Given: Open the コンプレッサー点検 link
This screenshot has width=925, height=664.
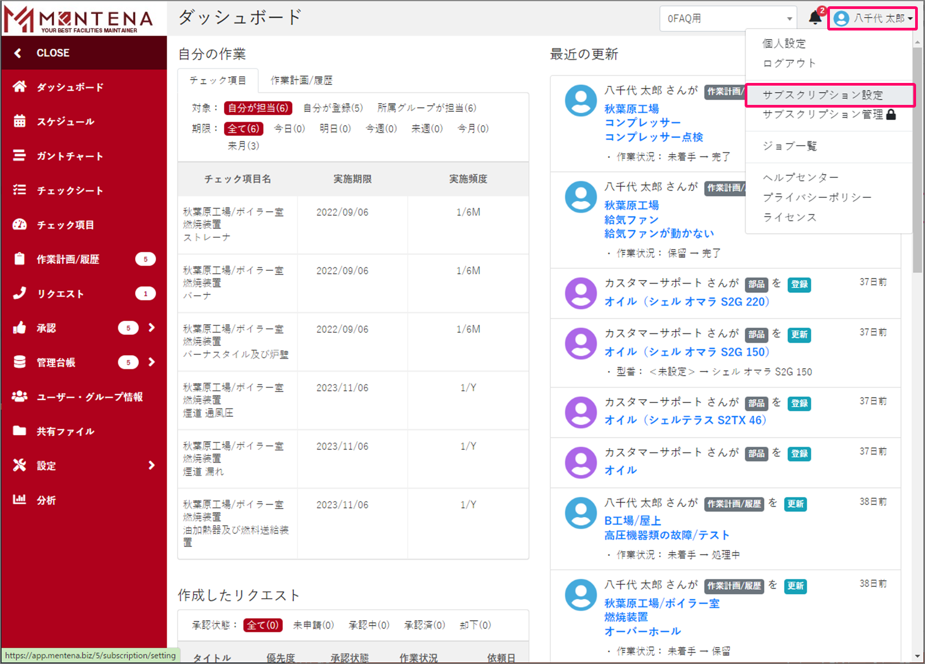Looking at the screenshot, I should click(x=654, y=137).
